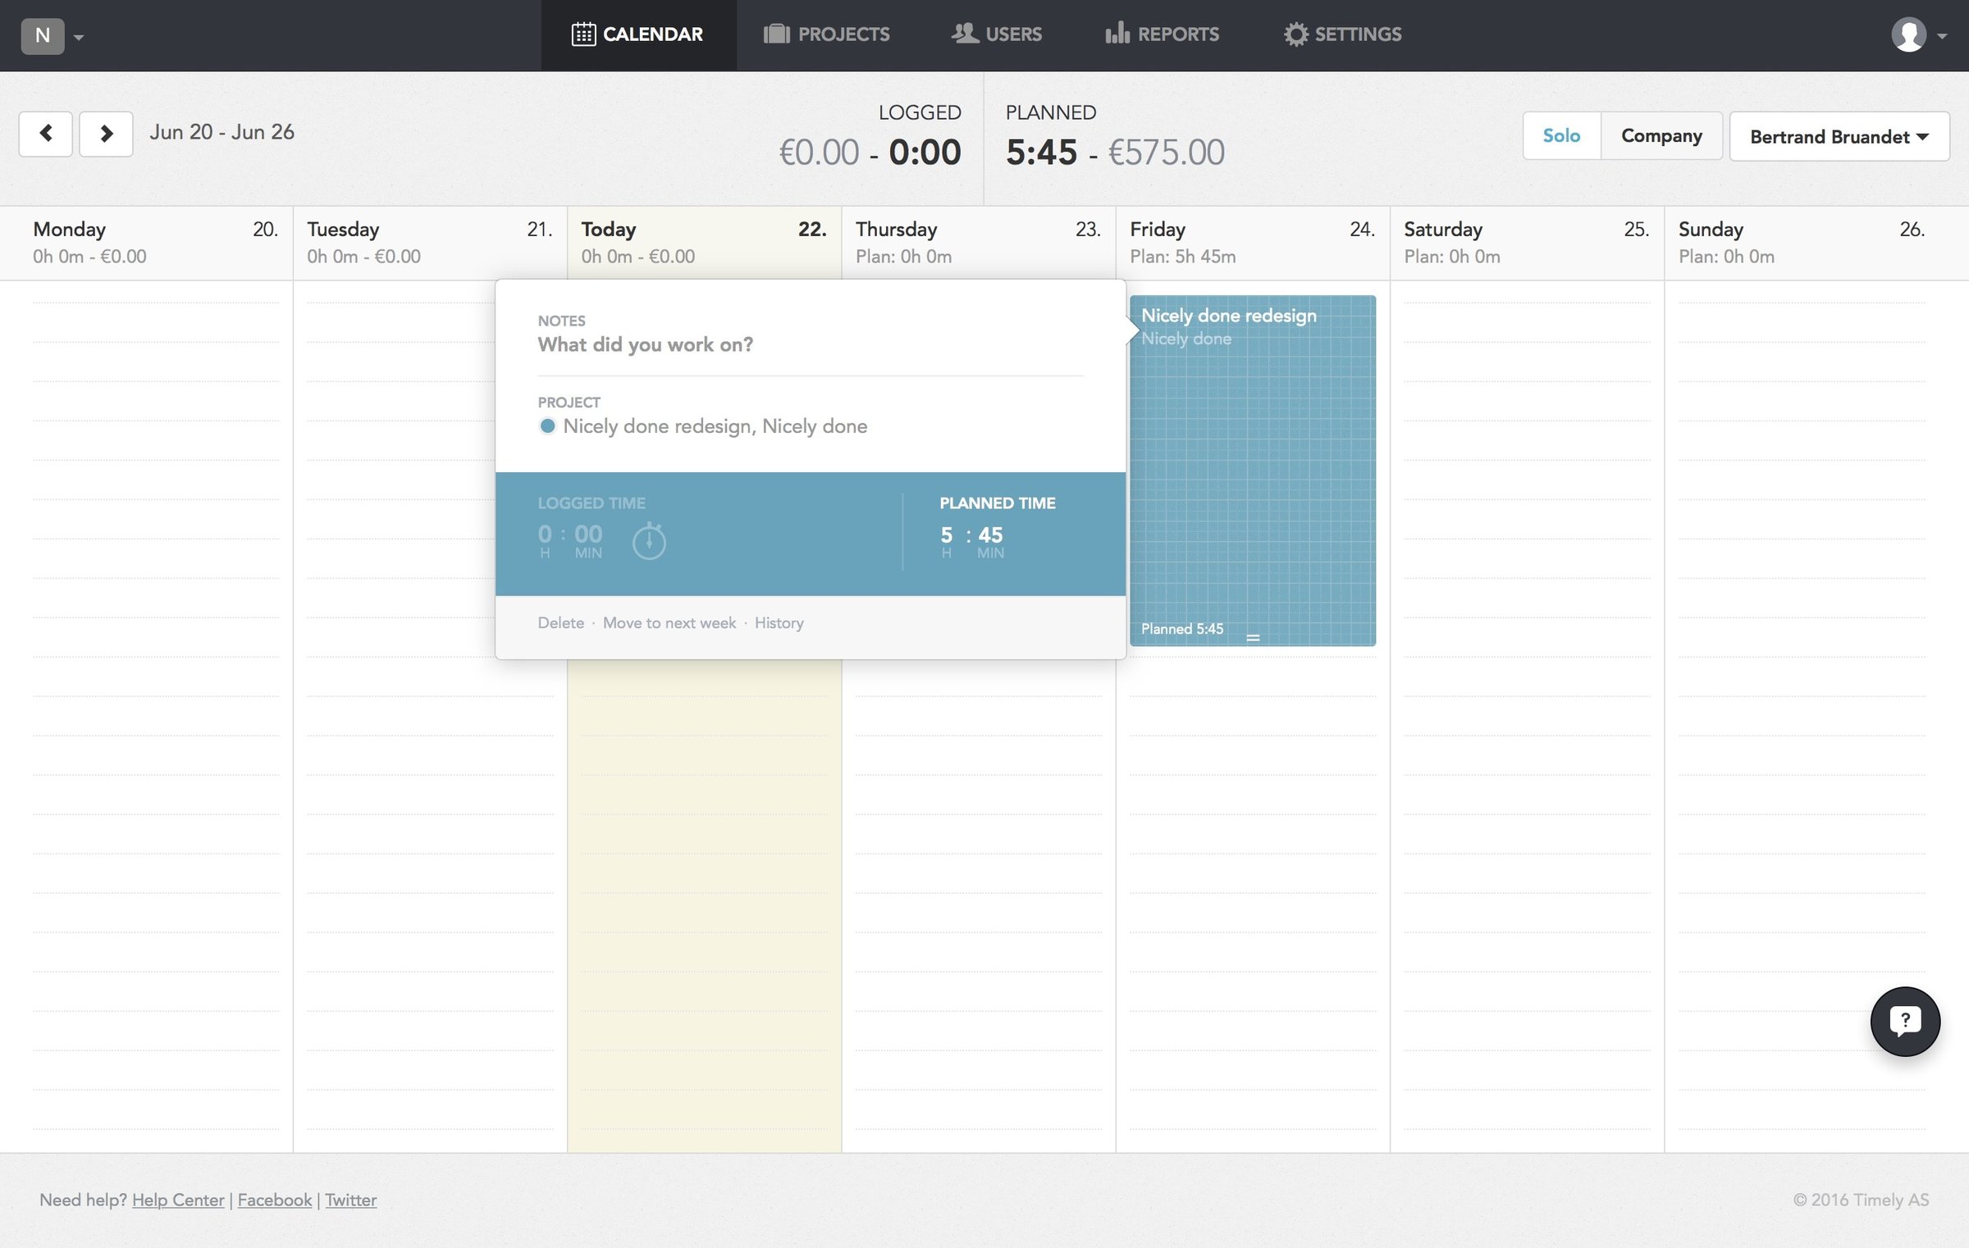Switch to Company view

tap(1661, 136)
